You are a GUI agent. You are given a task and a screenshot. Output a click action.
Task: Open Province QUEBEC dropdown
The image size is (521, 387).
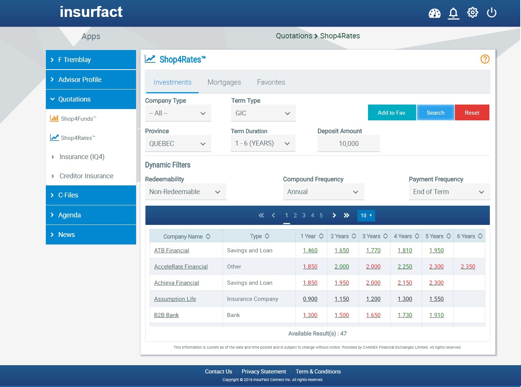point(178,144)
